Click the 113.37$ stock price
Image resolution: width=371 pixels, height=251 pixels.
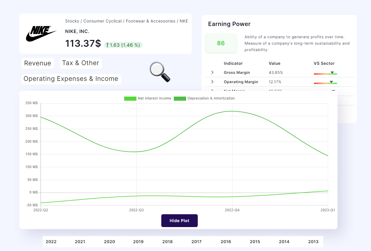[83, 43]
